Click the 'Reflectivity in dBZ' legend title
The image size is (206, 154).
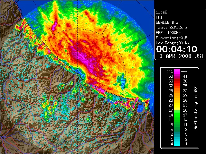(195, 108)
